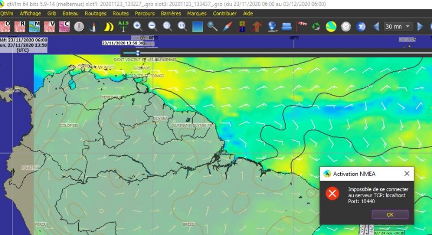Viewport: 432px width, 235px height.
Task: Click the BRESIL country label
Action: (188, 224)
